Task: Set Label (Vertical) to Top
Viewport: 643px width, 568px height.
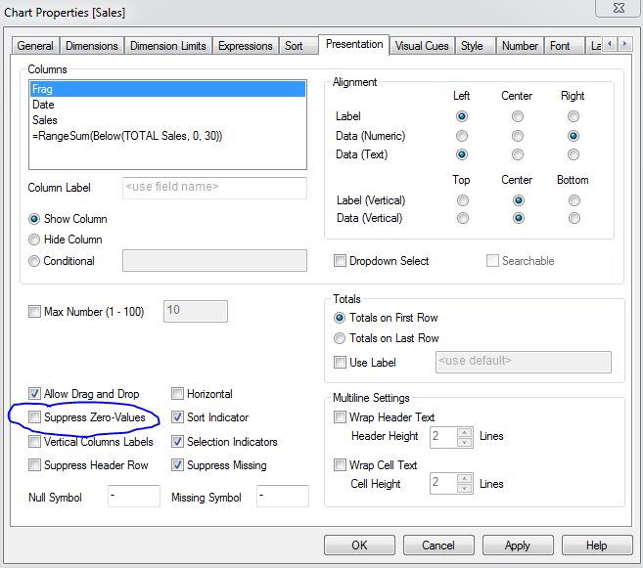Action: (x=463, y=200)
